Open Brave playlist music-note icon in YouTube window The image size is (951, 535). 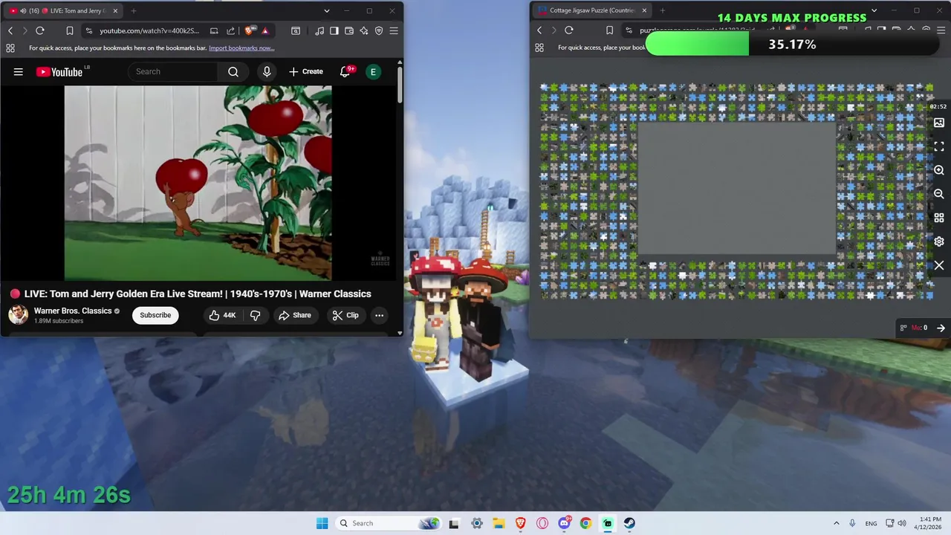(319, 30)
